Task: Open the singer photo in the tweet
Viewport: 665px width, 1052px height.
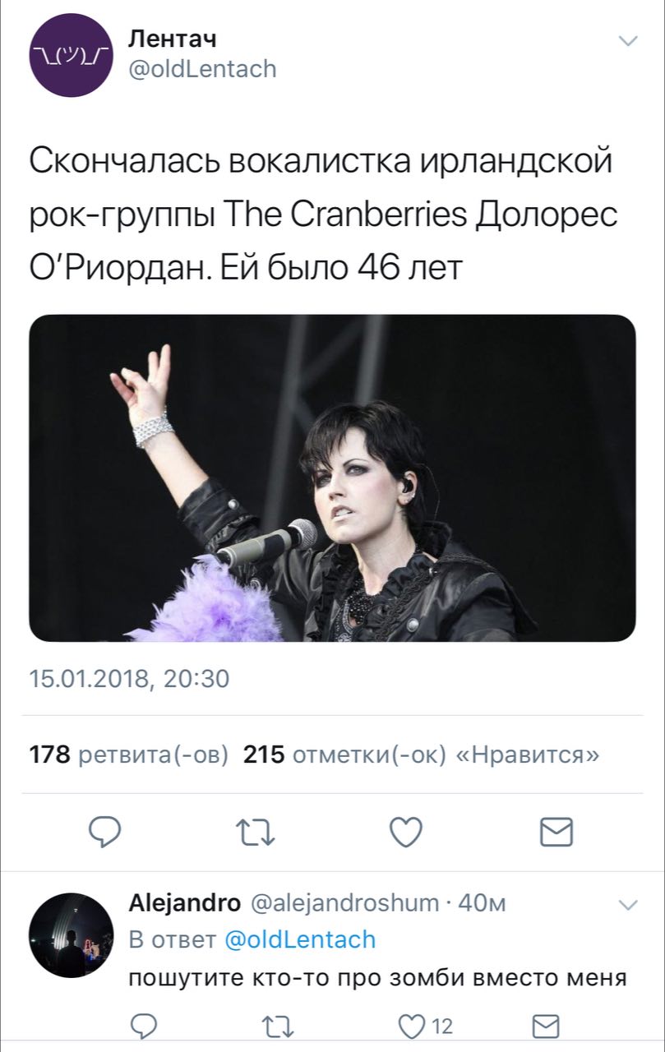Action: point(332,478)
